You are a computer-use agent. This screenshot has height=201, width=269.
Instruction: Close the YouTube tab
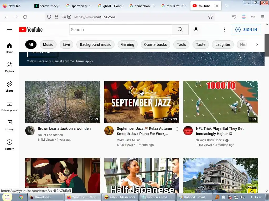(x=217, y=6)
